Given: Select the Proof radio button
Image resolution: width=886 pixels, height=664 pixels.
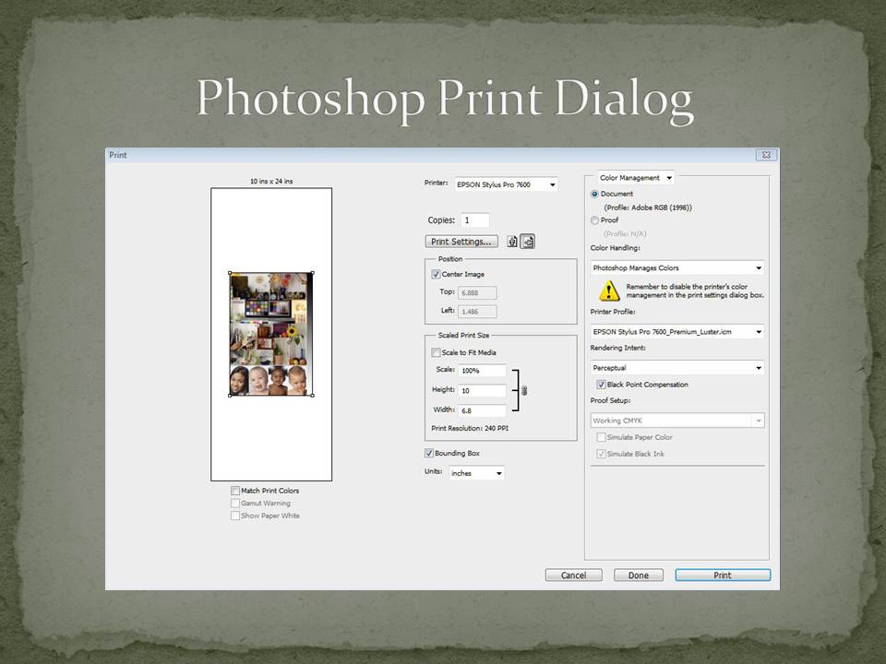Looking at the screenshot, I should pyautogui.click(x=595, y=220).
